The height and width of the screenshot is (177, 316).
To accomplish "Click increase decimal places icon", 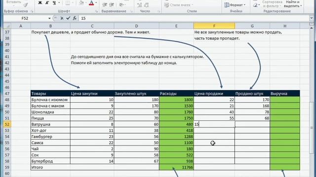I will [139, 5].
